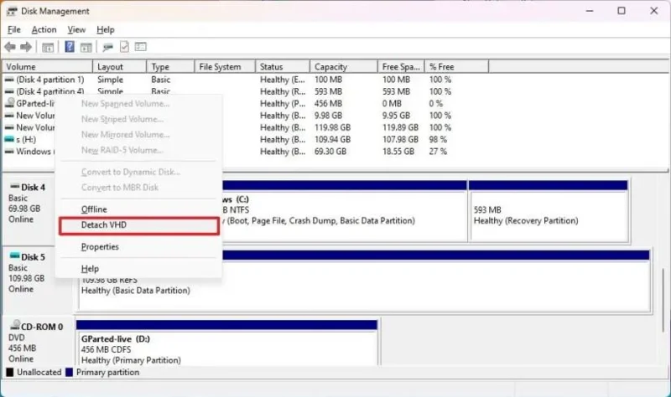The image size is (671, 397).
Task: Click the 119.98 GB capacity cell
Action: point(332,127)
